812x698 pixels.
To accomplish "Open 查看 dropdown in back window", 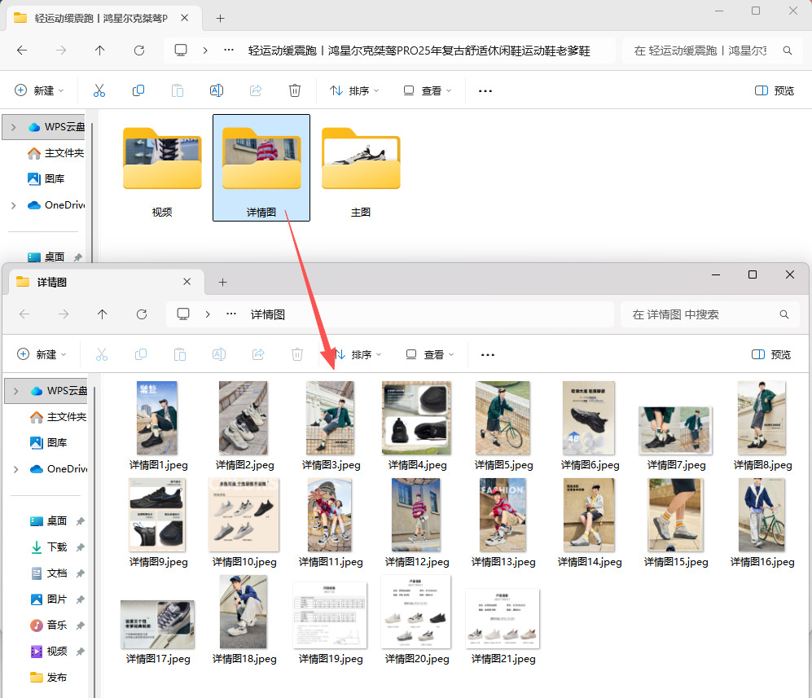I will coord(428,90).
